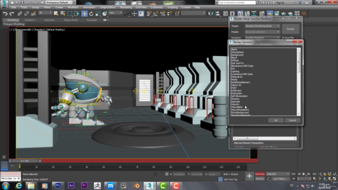Click OK in Render Elements dialog
This screenshot has height=190, width=338.
point(276,120)
